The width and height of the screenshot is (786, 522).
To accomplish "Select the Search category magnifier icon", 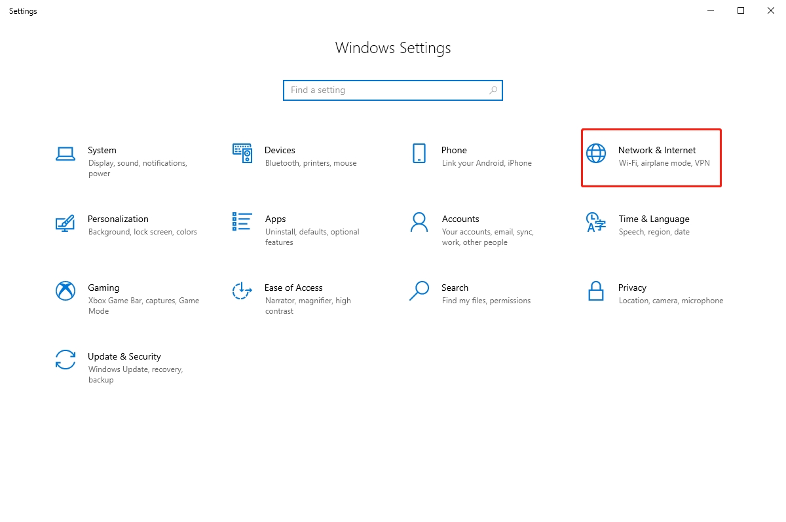I will [x=419, y=291].
